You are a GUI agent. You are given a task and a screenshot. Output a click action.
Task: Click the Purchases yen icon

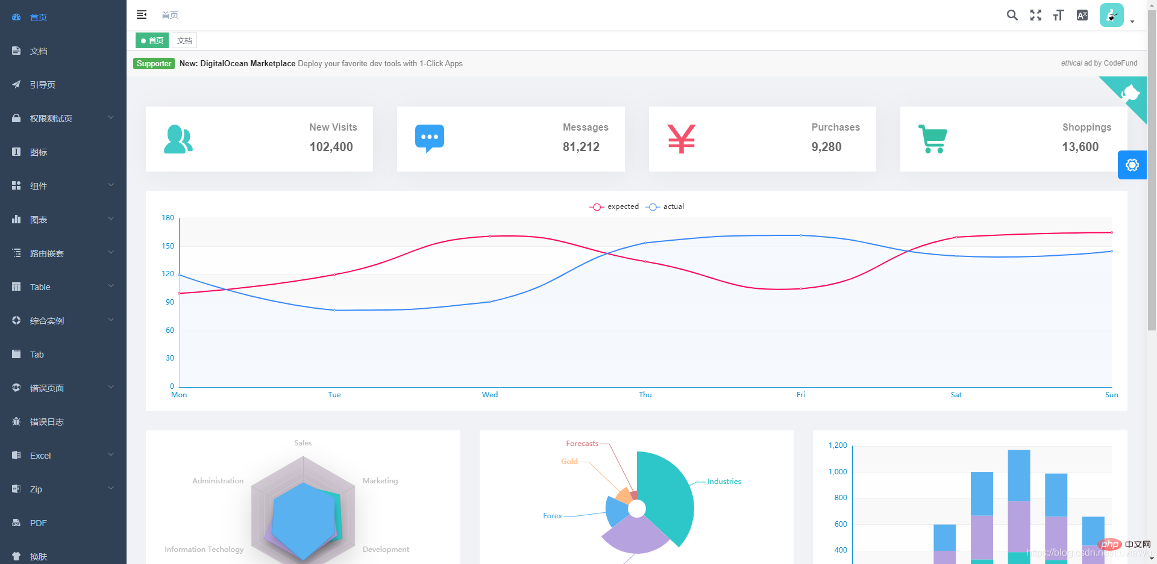click(682, 139)
